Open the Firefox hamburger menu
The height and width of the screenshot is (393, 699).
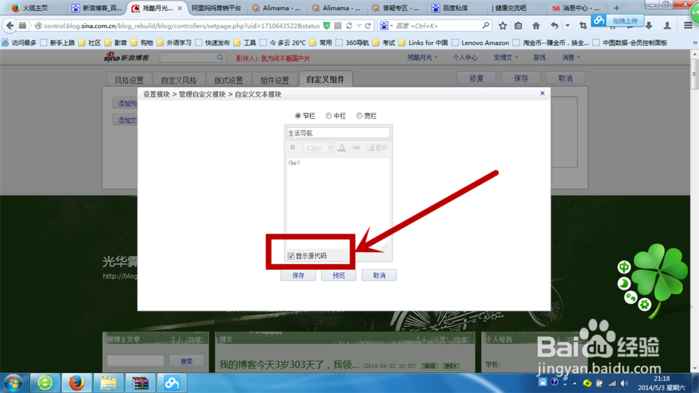tap(688, 26)
